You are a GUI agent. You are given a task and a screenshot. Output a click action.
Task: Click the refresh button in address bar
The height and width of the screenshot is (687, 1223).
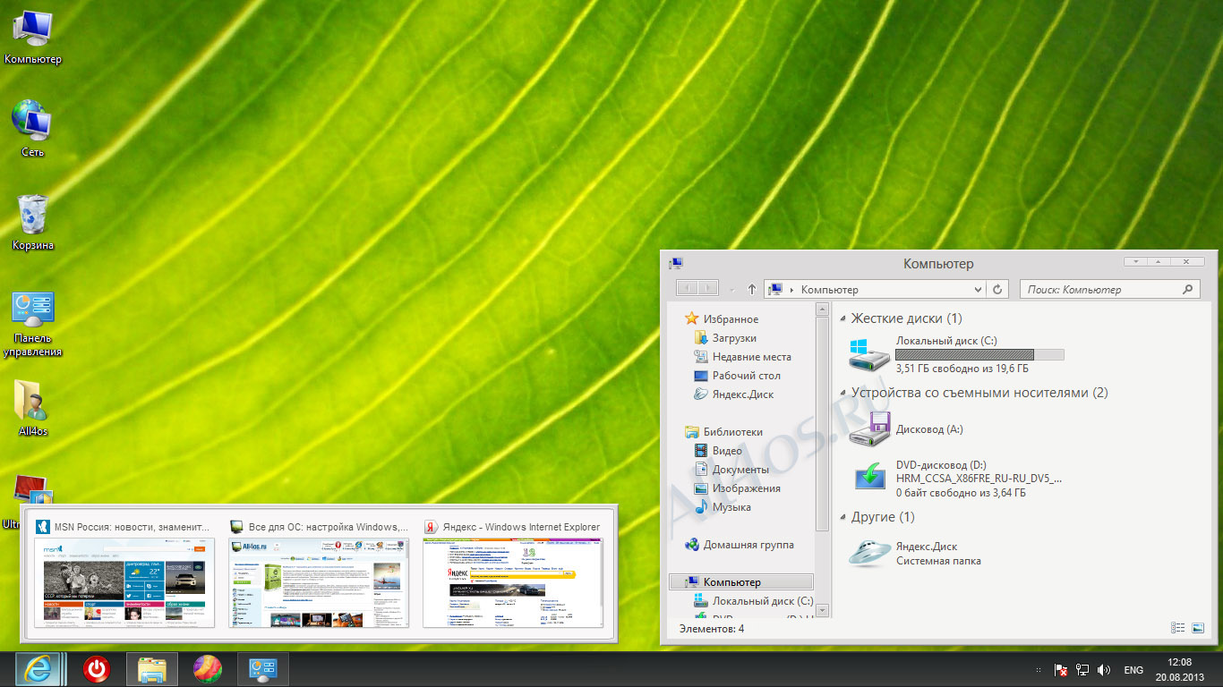pos(999,289)
